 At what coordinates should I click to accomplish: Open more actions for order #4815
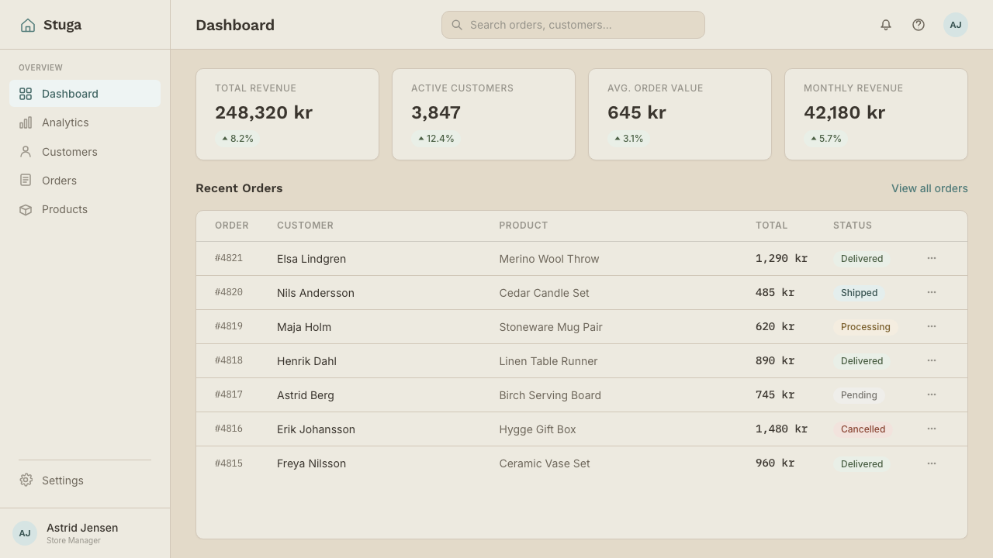[932, 463]
